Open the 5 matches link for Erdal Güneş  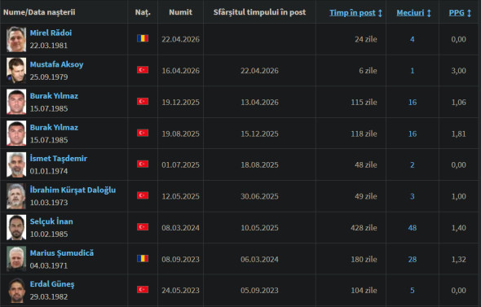tap(413, 291)
